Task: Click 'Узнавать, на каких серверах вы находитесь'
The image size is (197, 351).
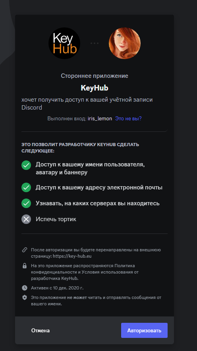Action: (x=98, y=203)
